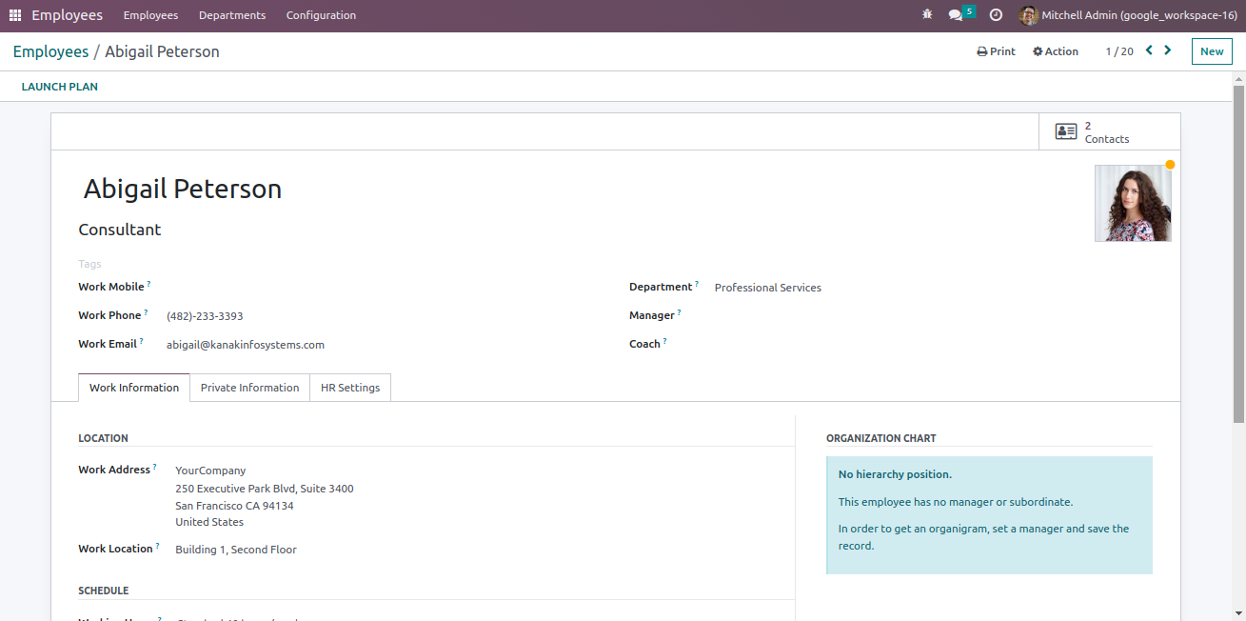Show Work Address help tooltip mark
The width and height of the screenshot is (1246, 621).
point(155,467)
